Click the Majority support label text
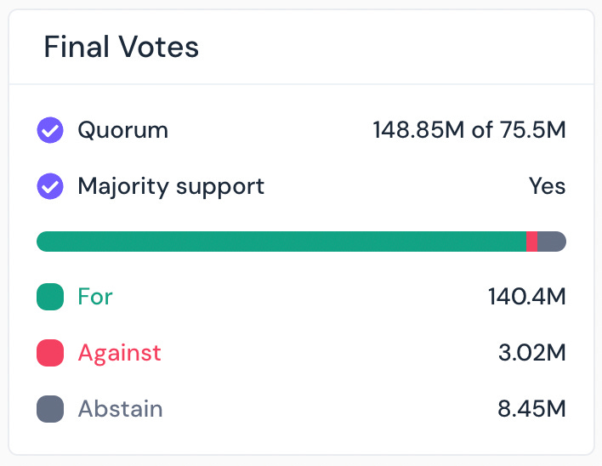 171,186
